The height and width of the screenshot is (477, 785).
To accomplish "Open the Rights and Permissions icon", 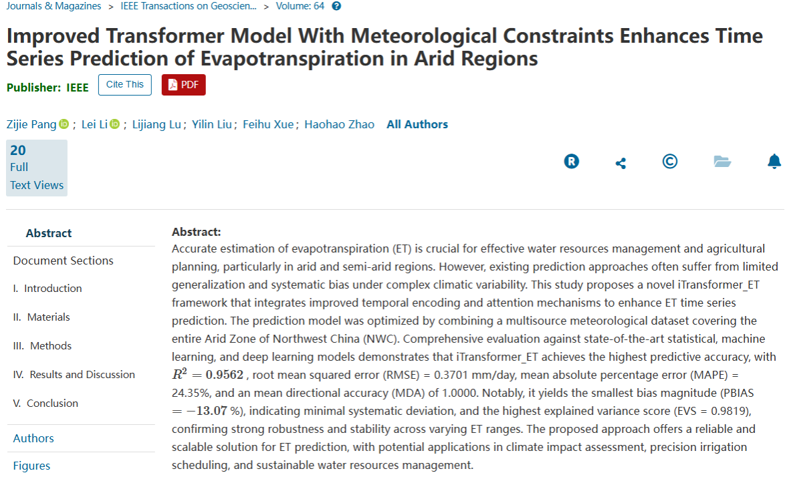I will (571, 161).
